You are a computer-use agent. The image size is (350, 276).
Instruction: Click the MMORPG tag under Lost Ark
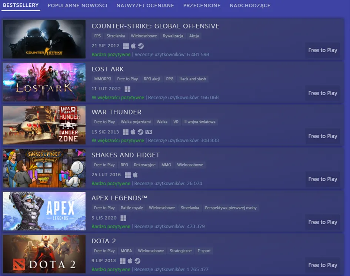pos(103,79)
